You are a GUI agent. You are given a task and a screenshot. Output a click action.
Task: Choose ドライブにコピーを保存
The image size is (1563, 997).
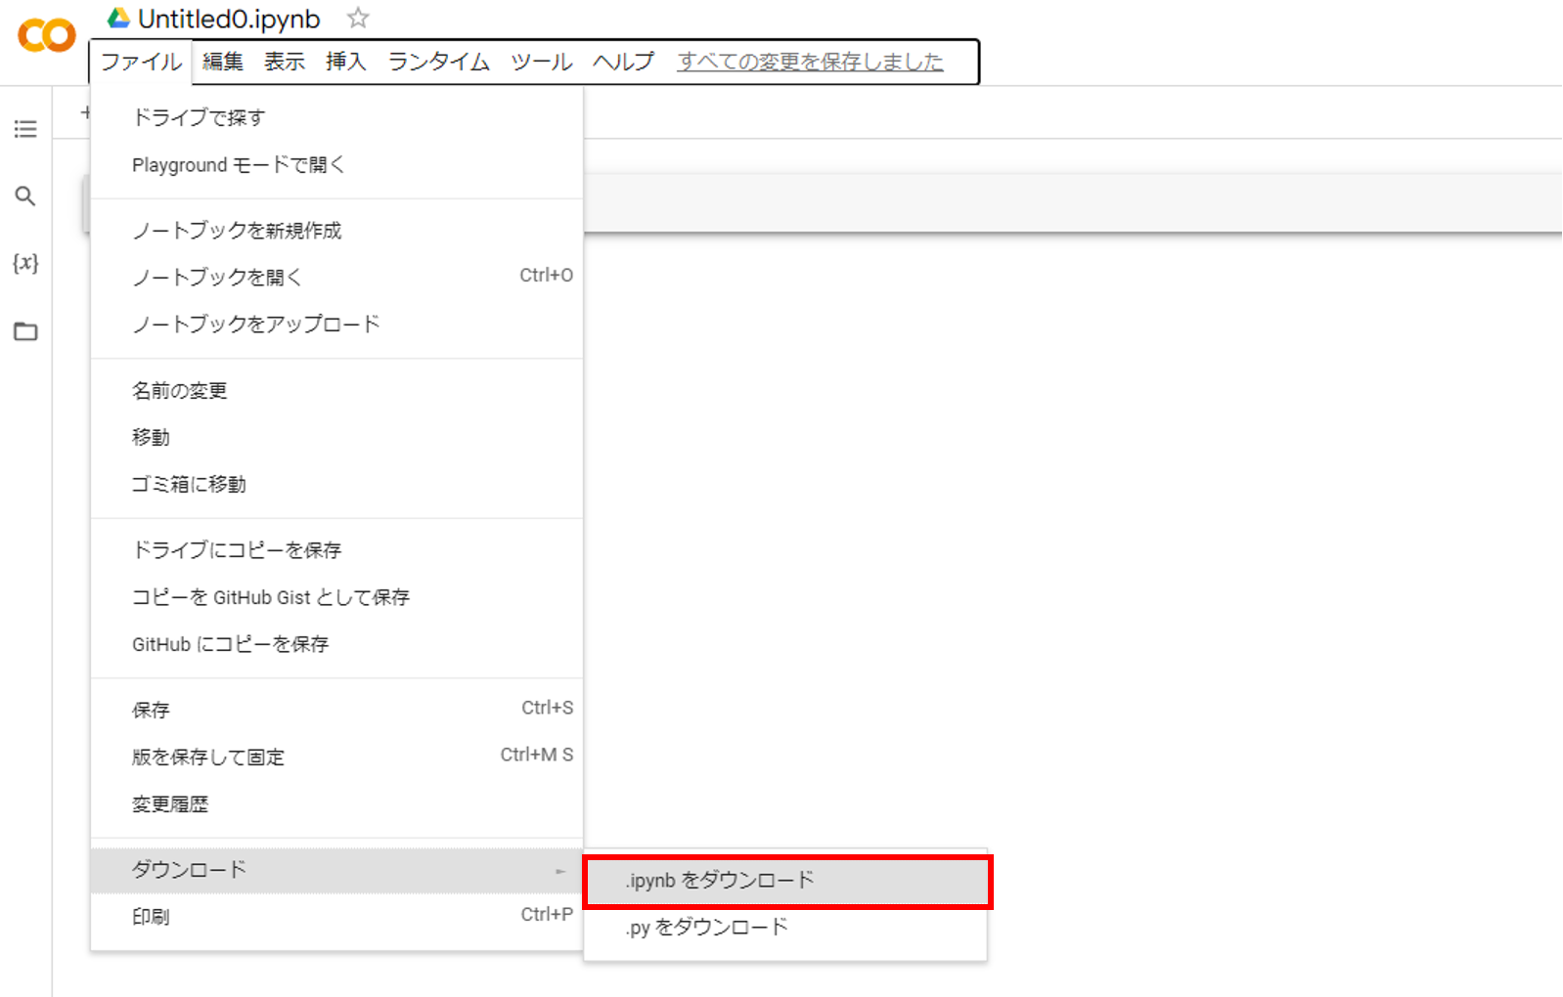click(x=237, y=550)
